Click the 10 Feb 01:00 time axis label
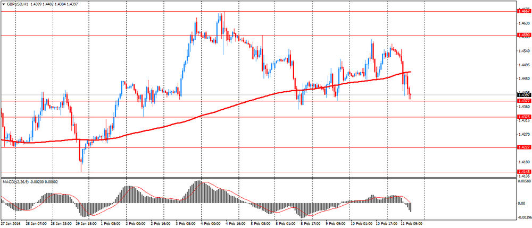The image size is (532, 228). click(361, 224)
